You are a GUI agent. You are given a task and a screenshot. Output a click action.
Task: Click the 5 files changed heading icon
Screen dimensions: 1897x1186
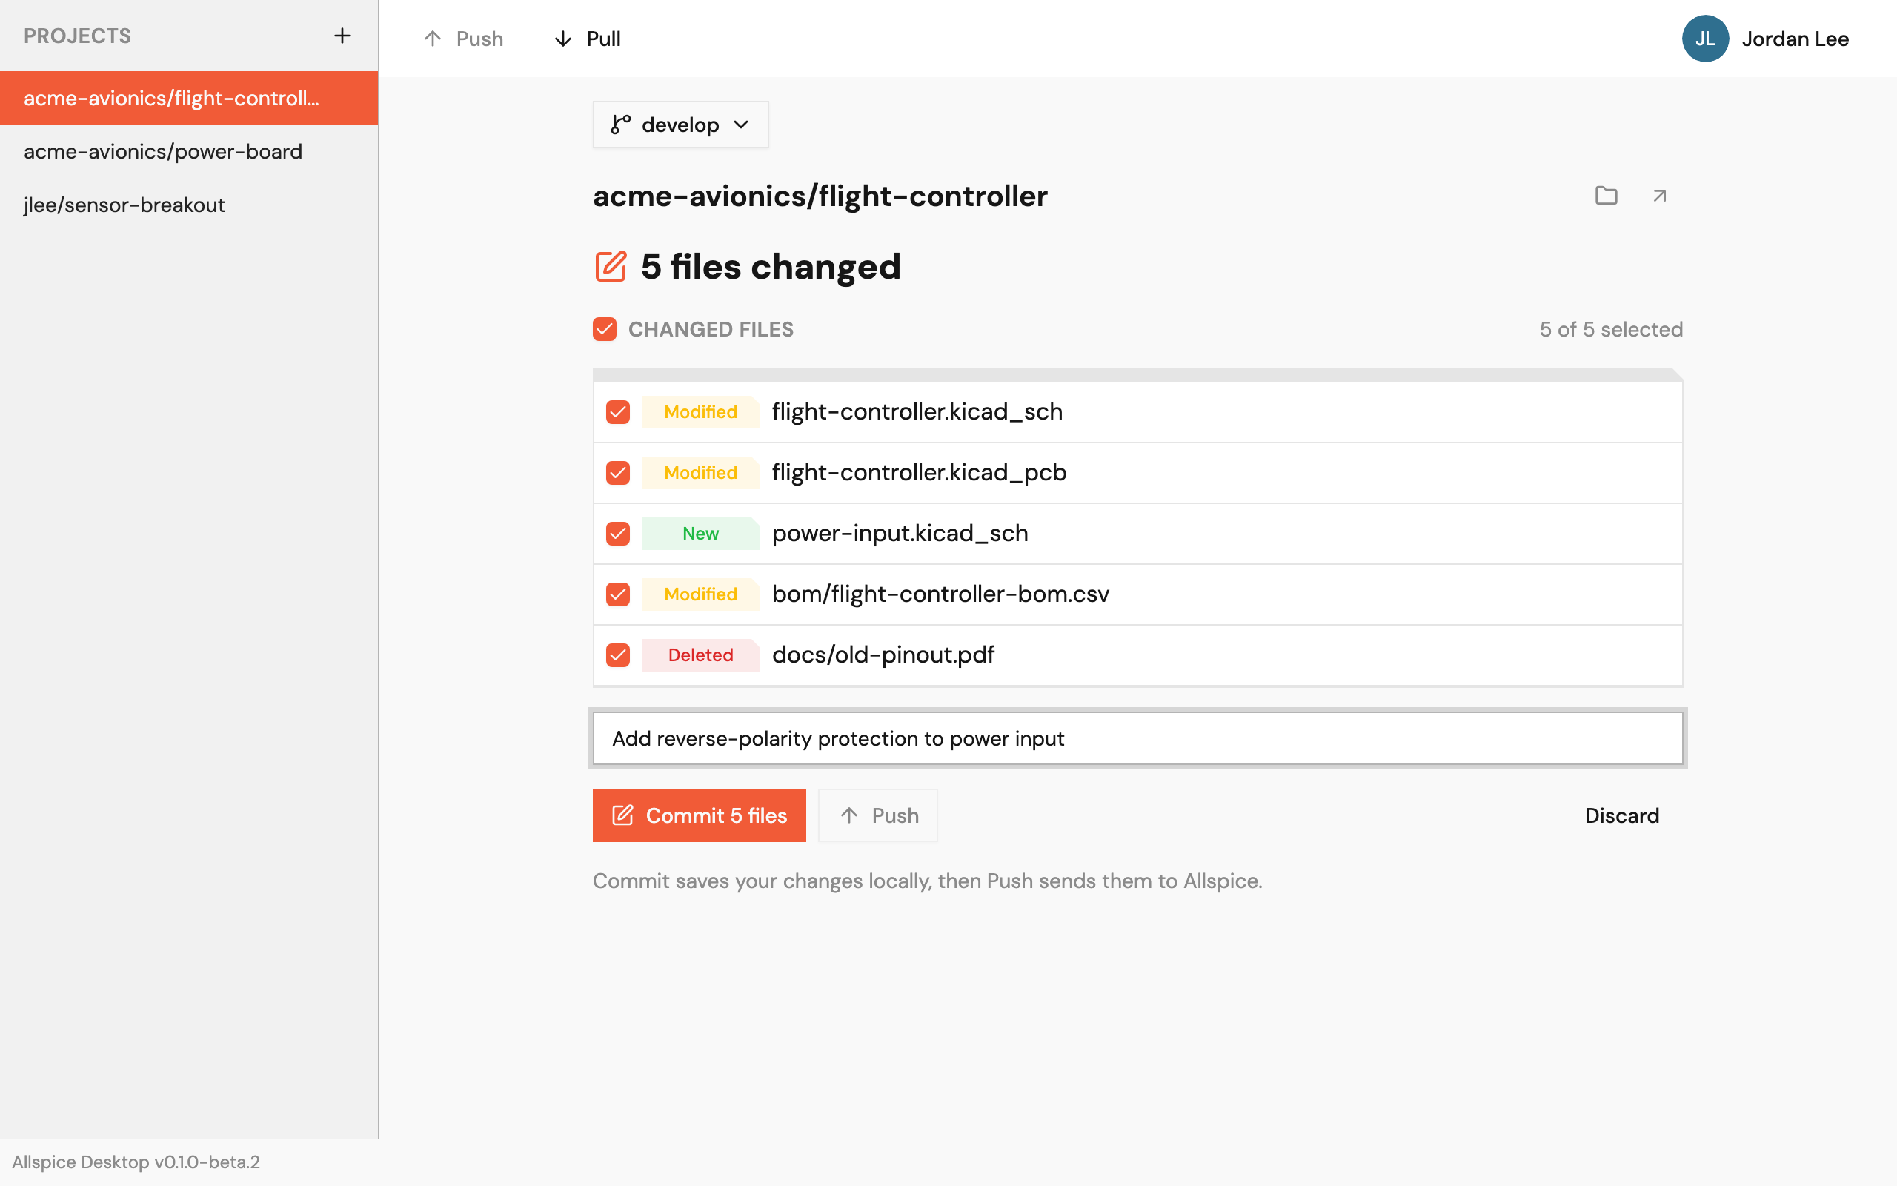tap(611, 267)
